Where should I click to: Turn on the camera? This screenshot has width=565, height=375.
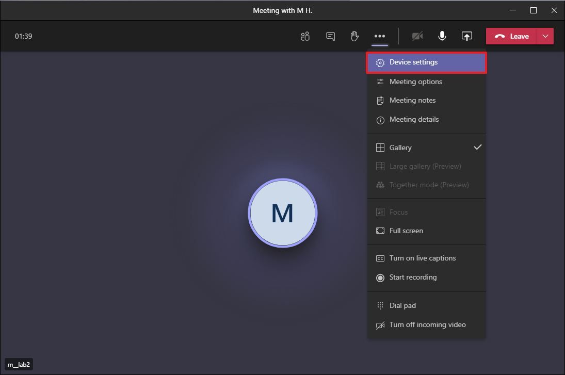417,36
